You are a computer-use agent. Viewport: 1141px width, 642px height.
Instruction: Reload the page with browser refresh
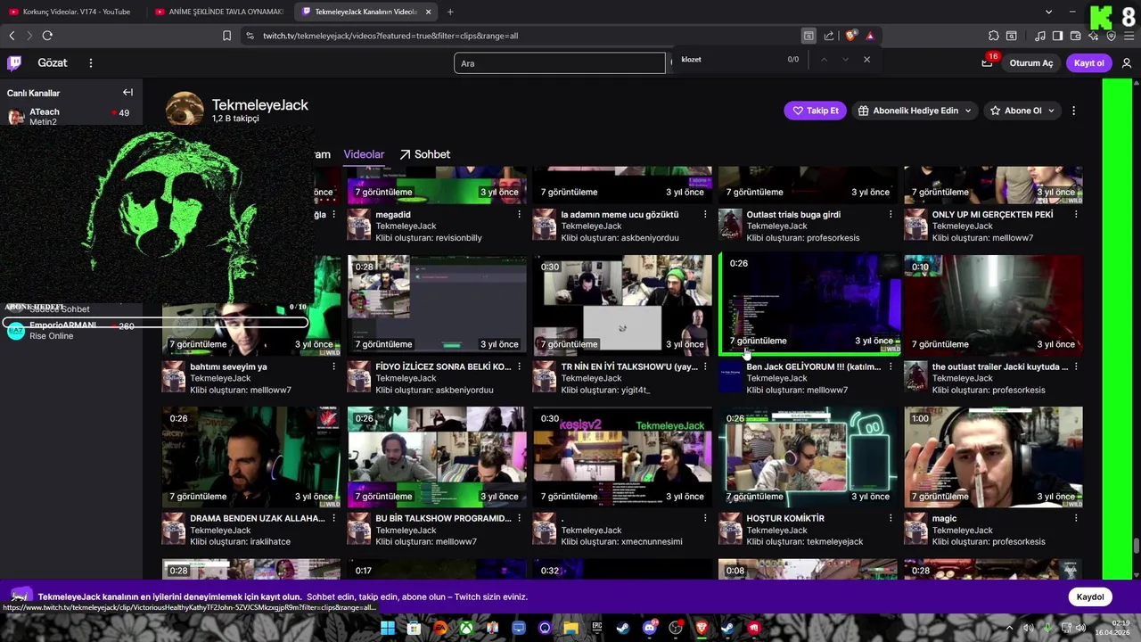tap(47, 36)
